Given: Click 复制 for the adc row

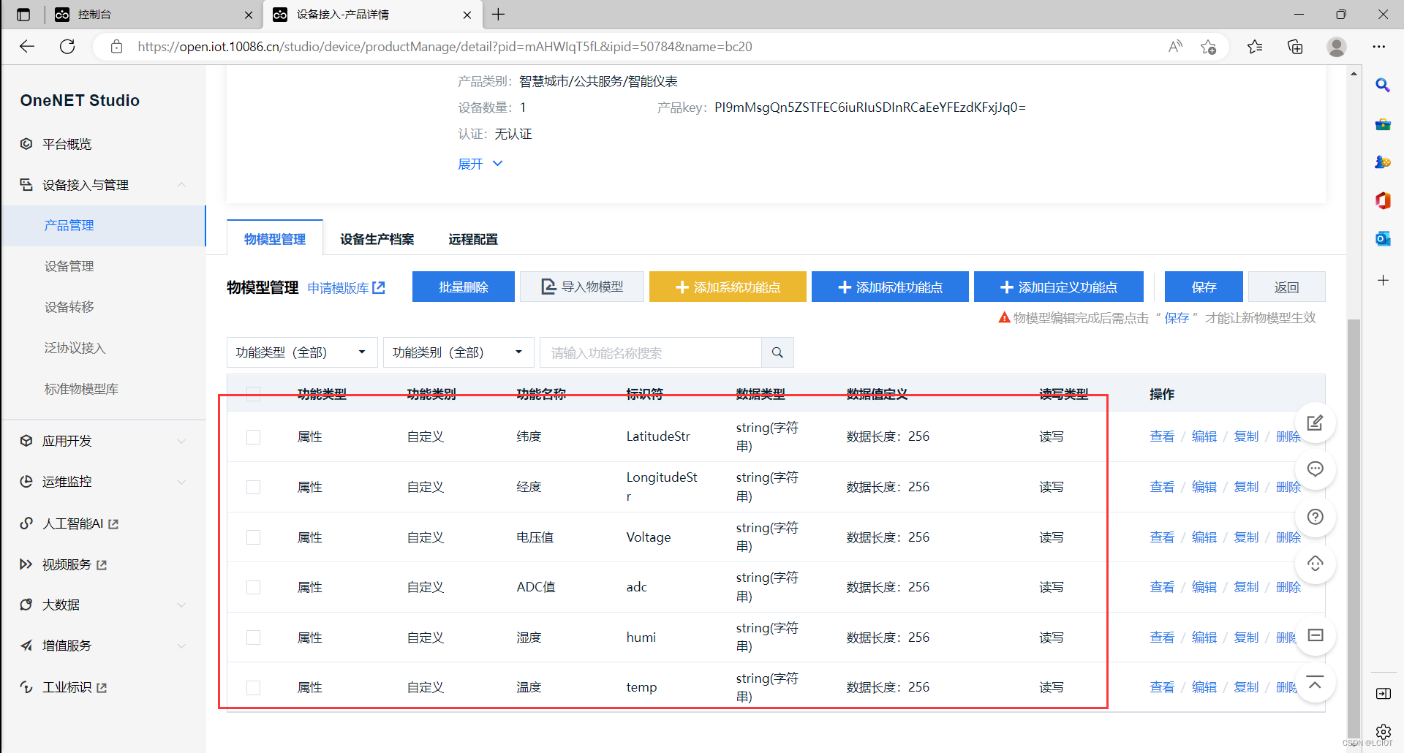Looking at the screenshot, I should click(x=1246, y=587).
